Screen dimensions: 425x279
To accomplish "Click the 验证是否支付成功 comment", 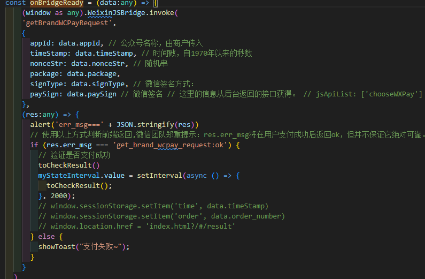I will (x=74, y=155).
